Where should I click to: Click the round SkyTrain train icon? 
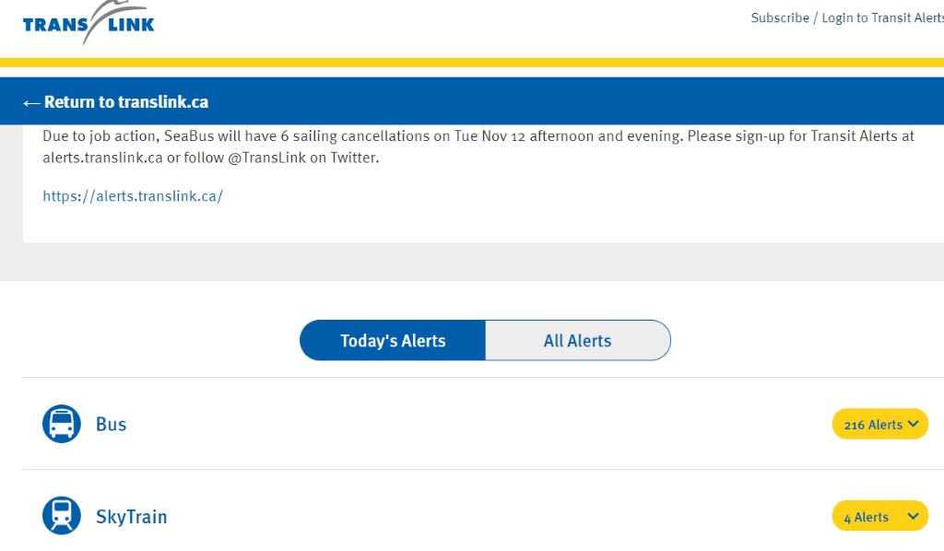62,516
